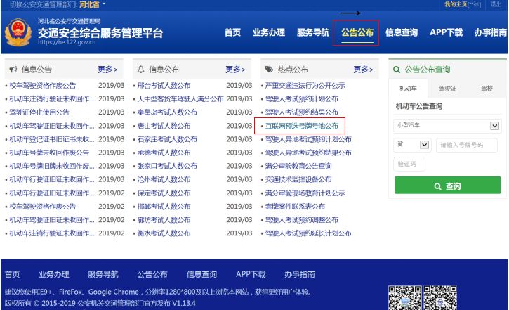Click the 退出 logout link
Screen dimensions: 509x310
coord(496,4)
